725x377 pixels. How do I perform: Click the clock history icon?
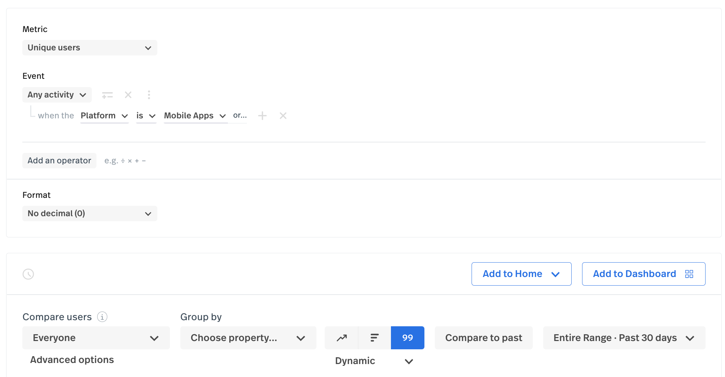tap(28, 274)
